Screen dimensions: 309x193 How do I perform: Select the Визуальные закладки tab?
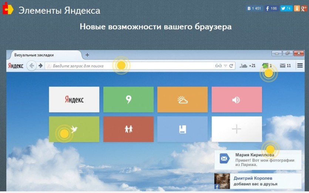[x=44, y=55]
